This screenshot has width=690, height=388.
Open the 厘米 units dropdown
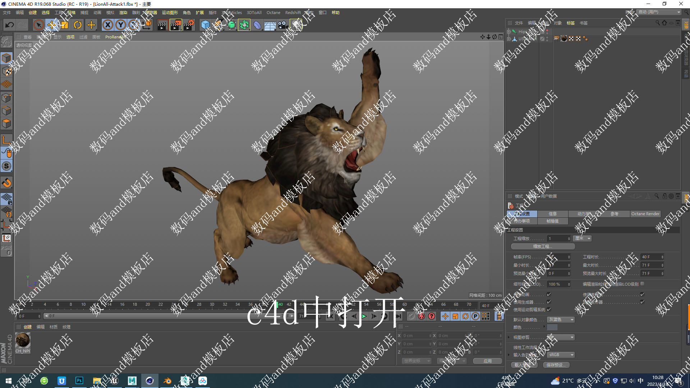tap(582, 239)
